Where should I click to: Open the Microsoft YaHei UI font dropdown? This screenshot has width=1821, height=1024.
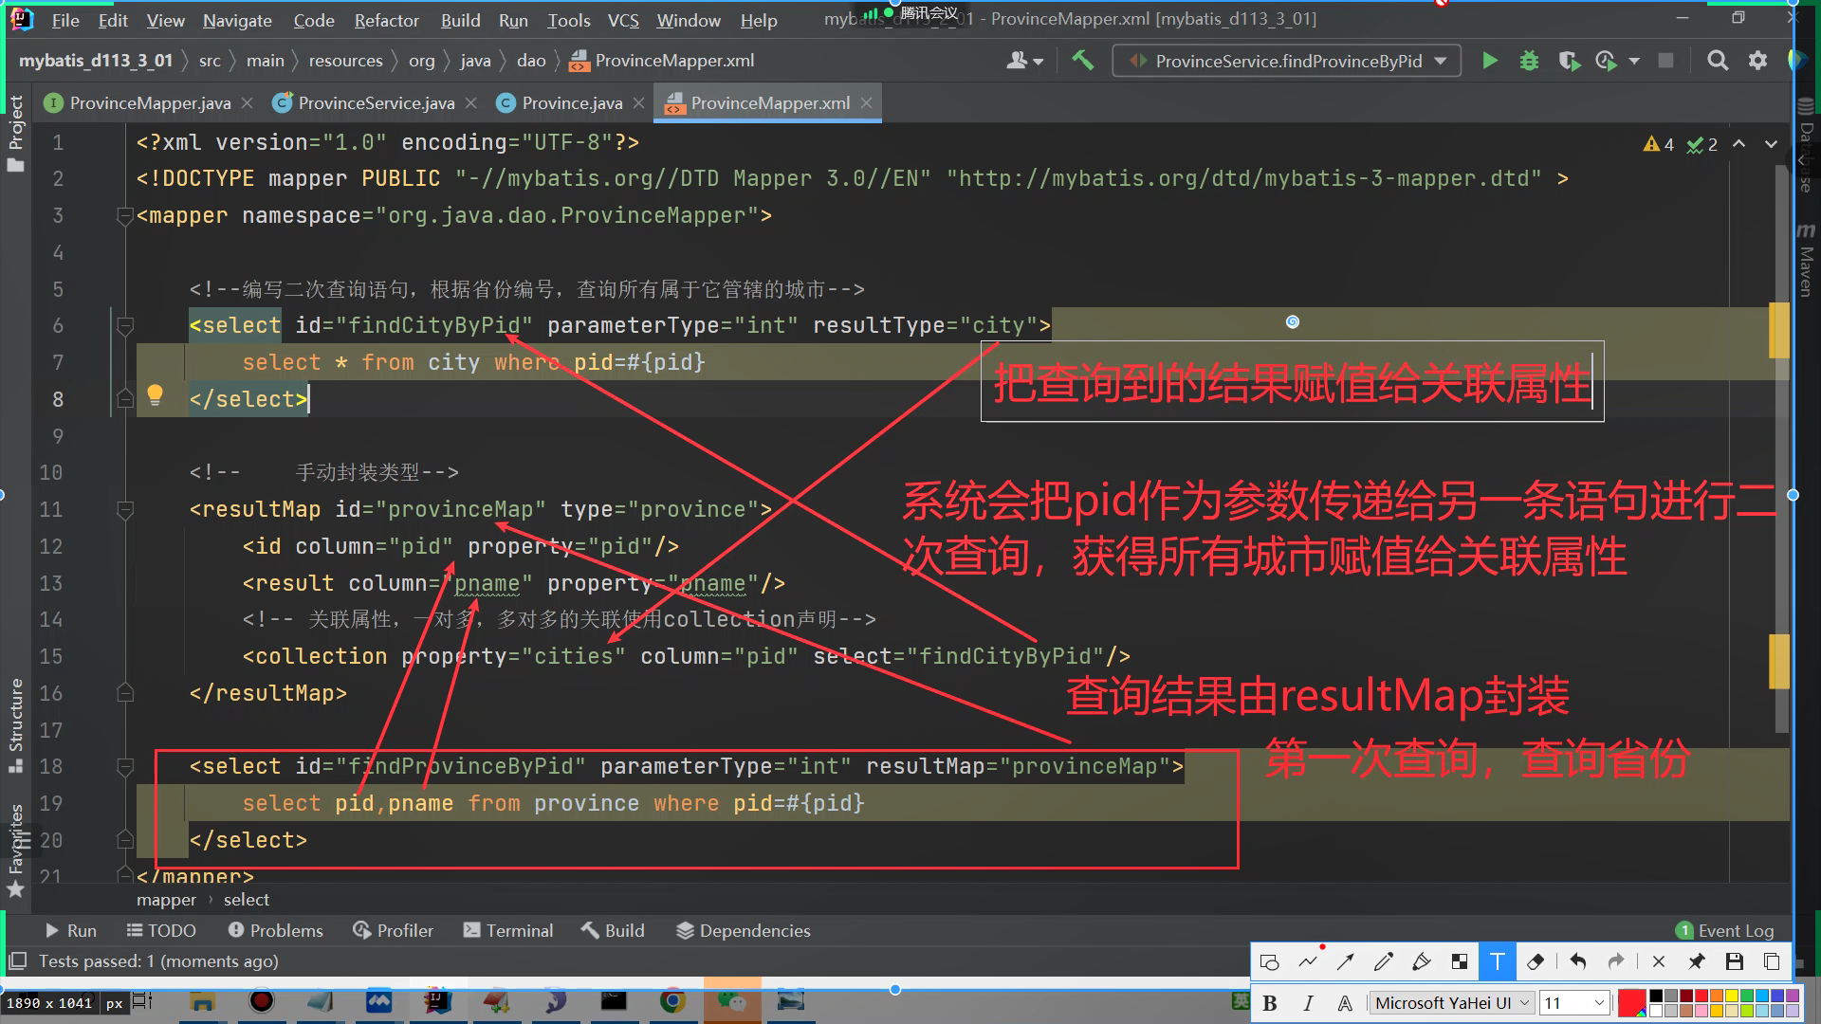pyautogui.click(x=1451, y=1003)
